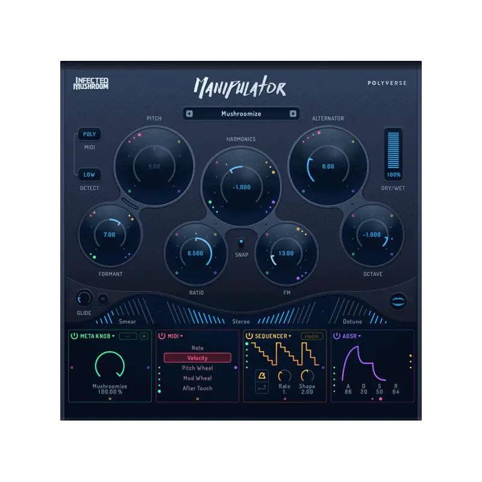Click the lips icon button
Viewport: 482px width, 482px height.
[x=398, y=301]
